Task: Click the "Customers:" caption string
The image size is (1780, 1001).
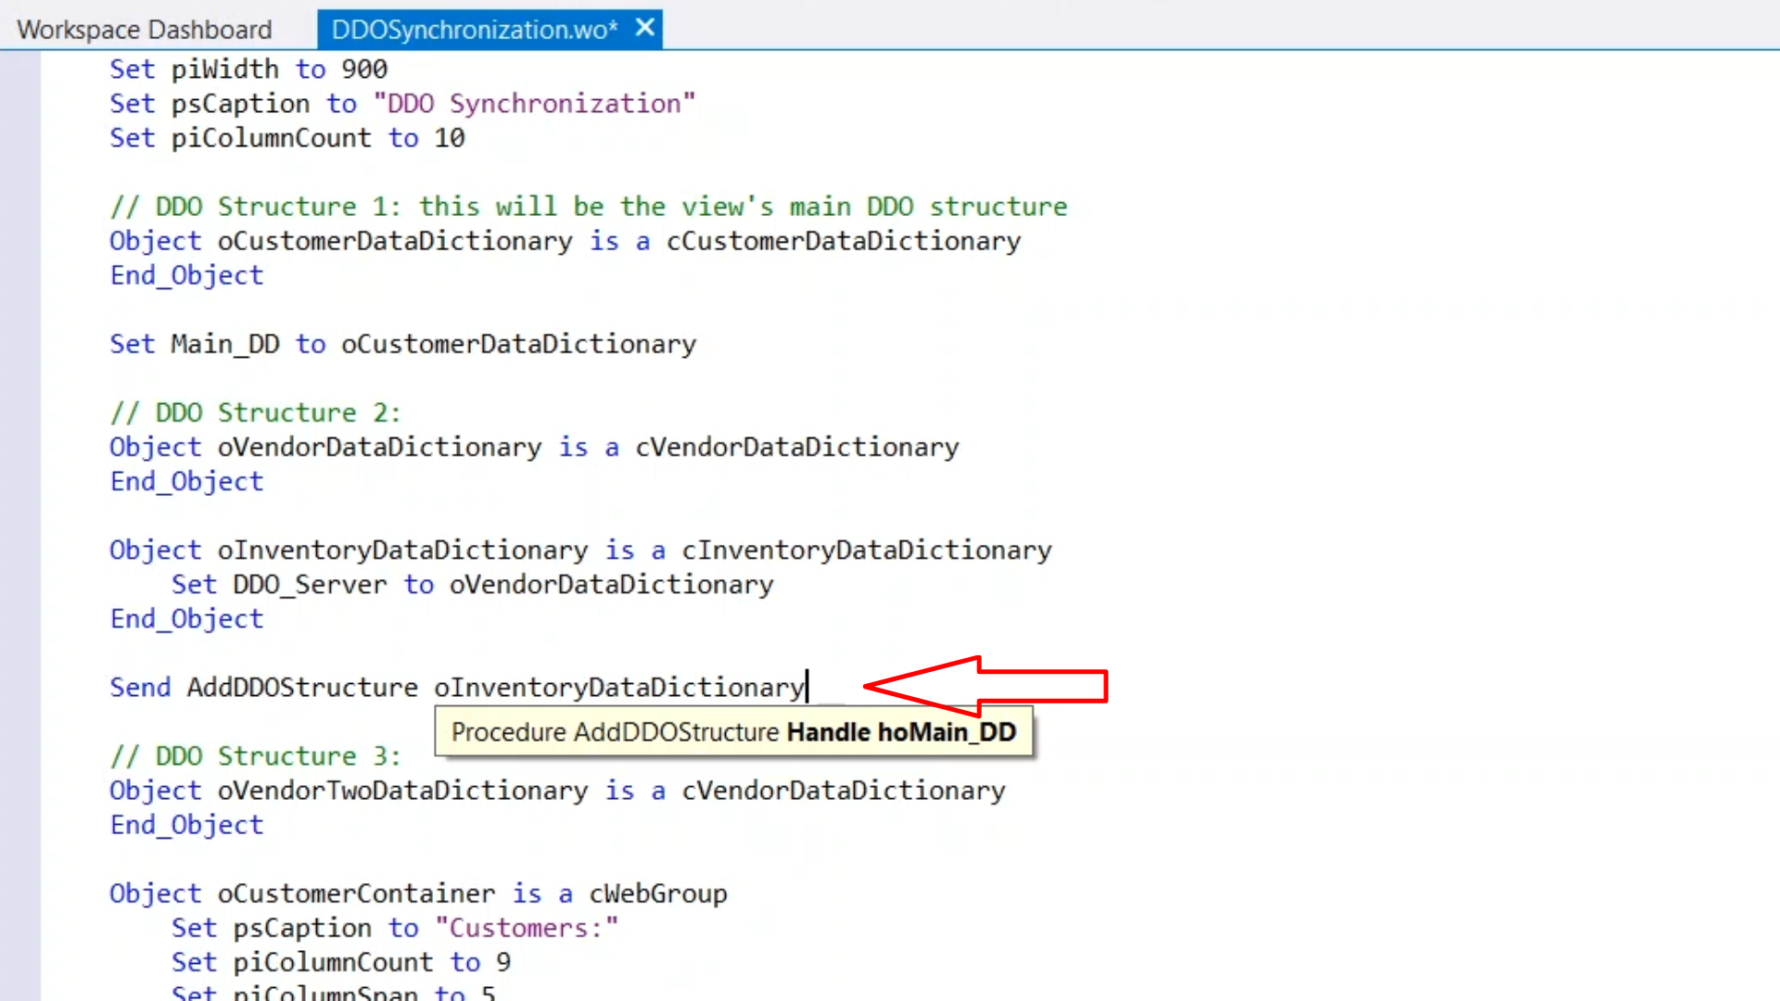Action: pos(526,928)
